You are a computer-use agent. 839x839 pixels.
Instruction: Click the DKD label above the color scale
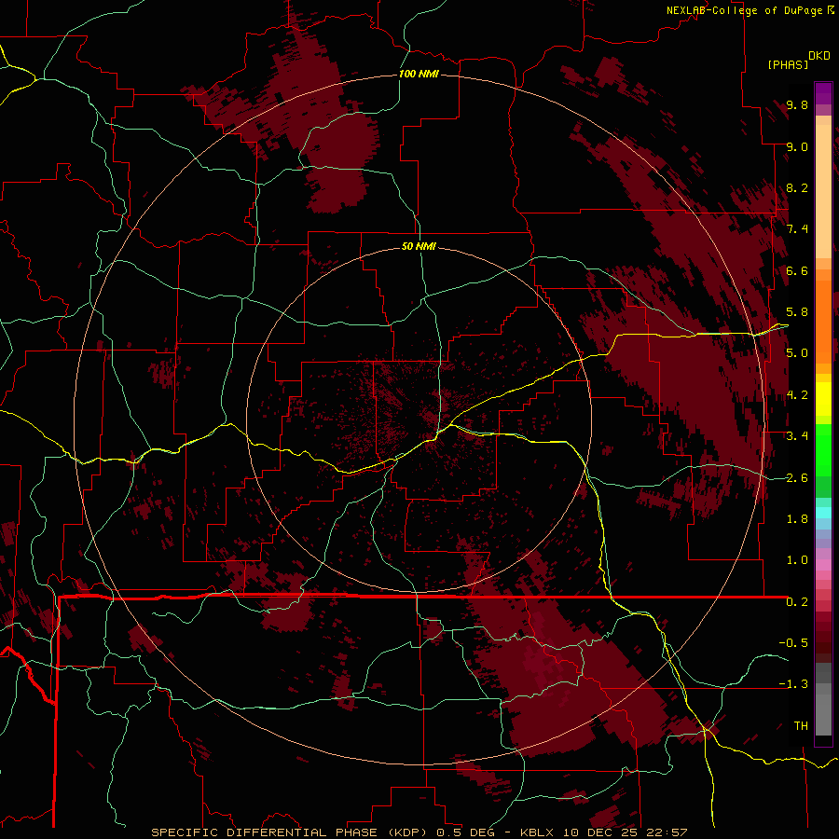(x=819, y=56)
